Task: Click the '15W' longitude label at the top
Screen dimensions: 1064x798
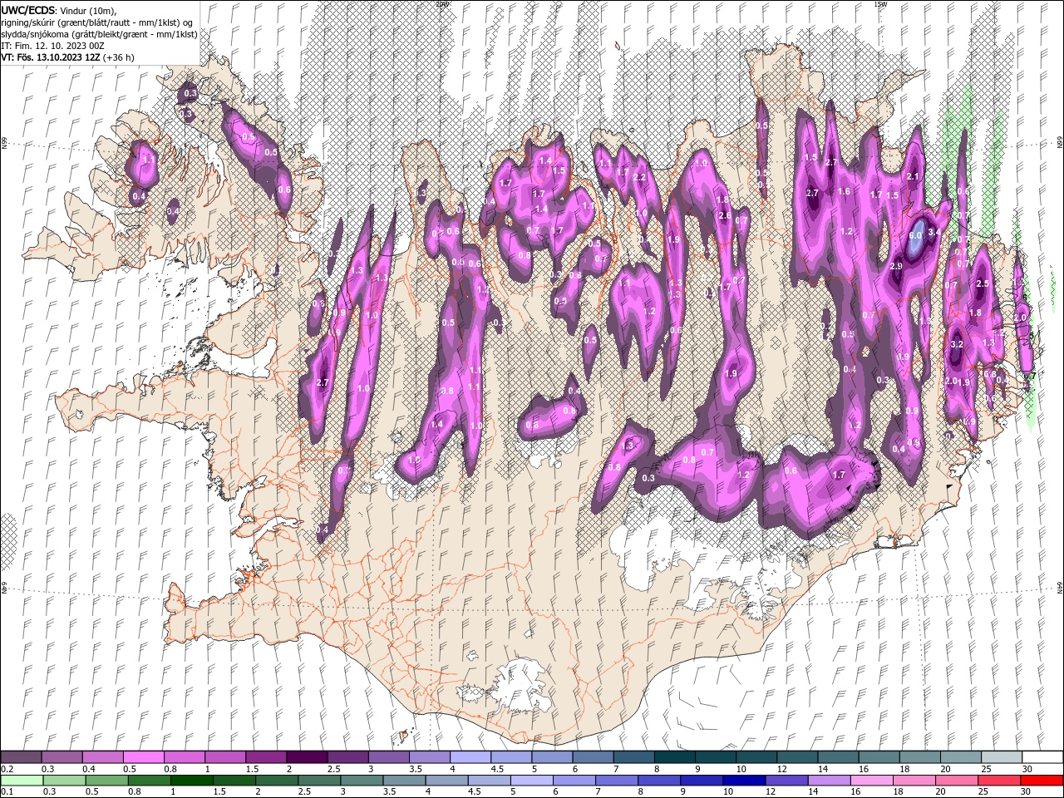Action: click(880, 4)
